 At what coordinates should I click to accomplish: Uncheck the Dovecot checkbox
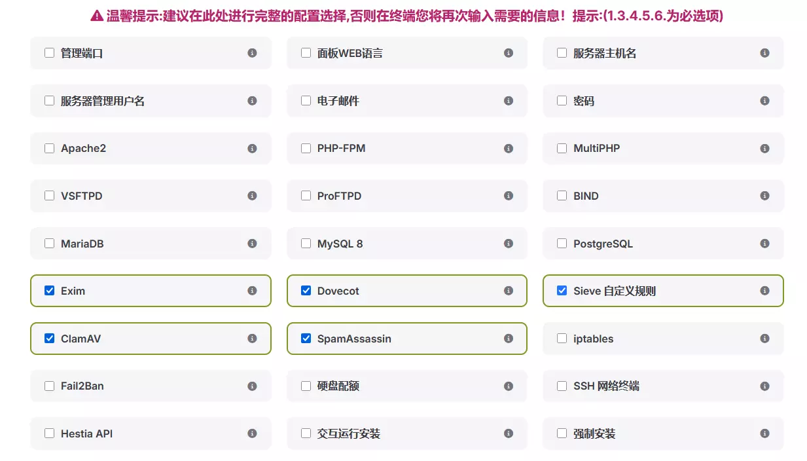pos(306,291)
